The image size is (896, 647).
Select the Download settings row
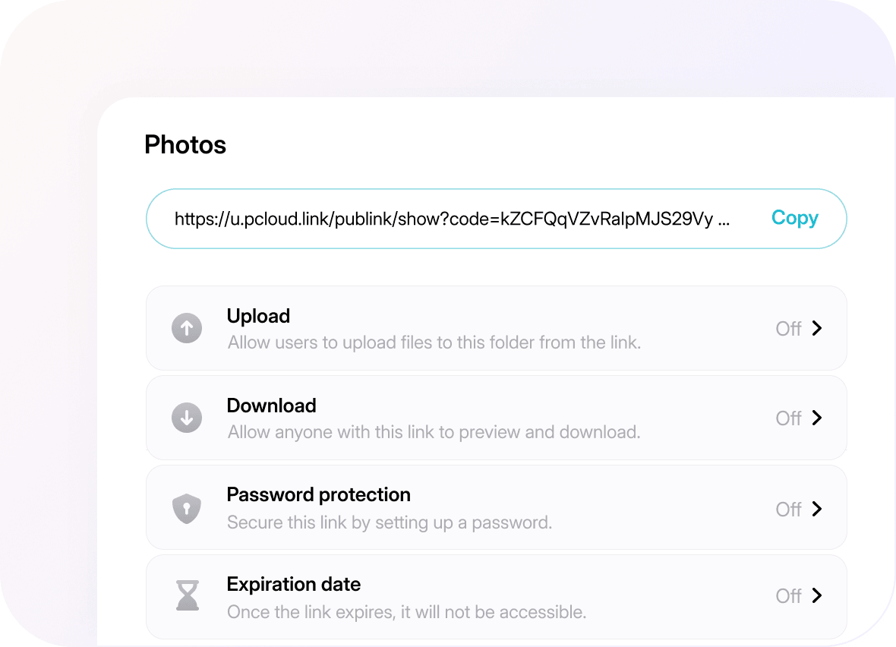496,418
